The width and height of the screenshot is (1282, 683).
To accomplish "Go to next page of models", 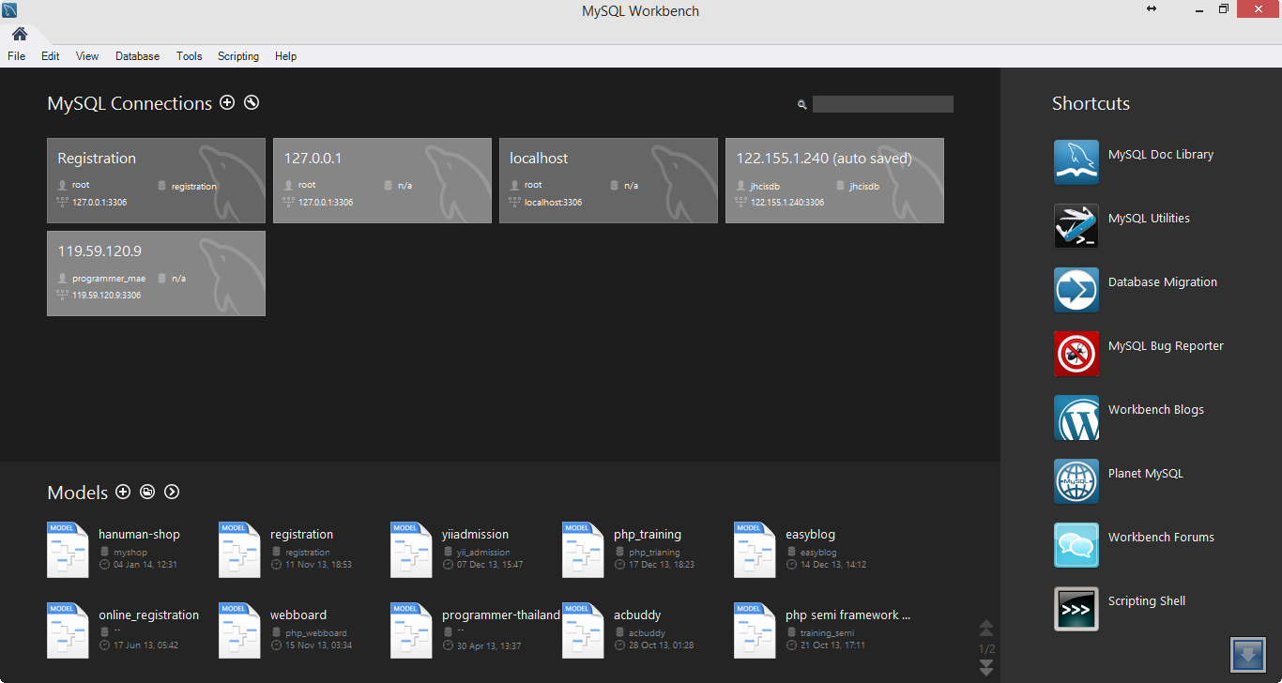I will [x=986, y=667].
